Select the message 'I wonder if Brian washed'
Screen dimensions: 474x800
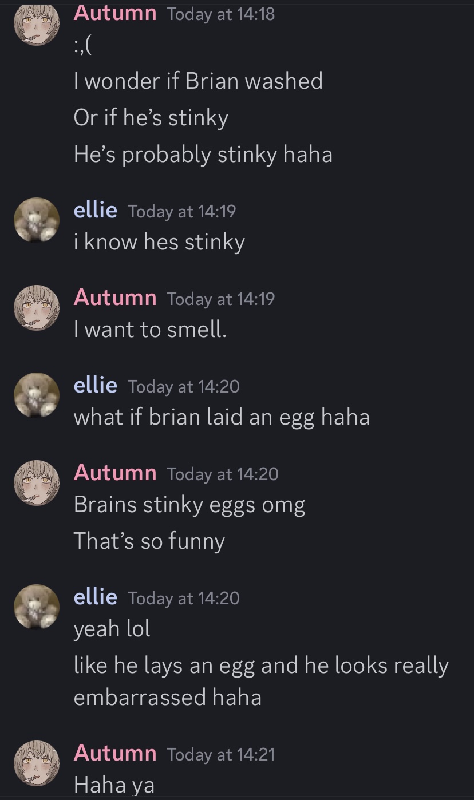pos(198,81)
